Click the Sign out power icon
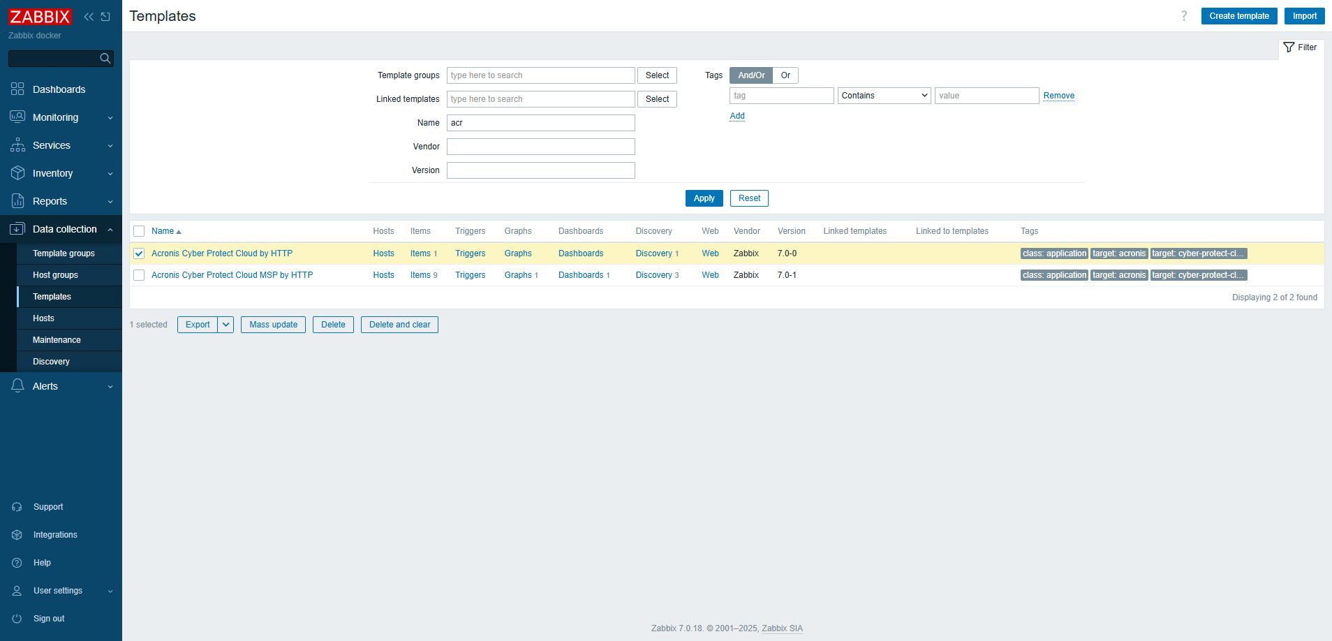The height and width of the screenshot is (641, 1332). pos(17,619)
